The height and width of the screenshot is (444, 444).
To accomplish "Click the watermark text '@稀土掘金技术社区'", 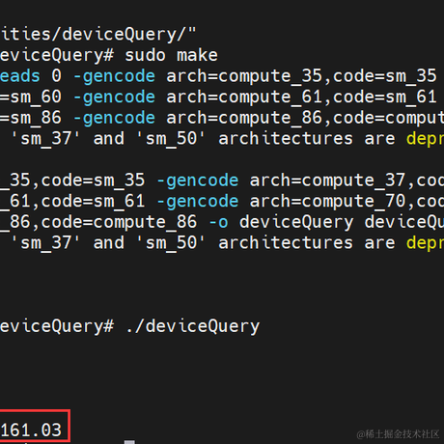I will [x=398, y=434].
